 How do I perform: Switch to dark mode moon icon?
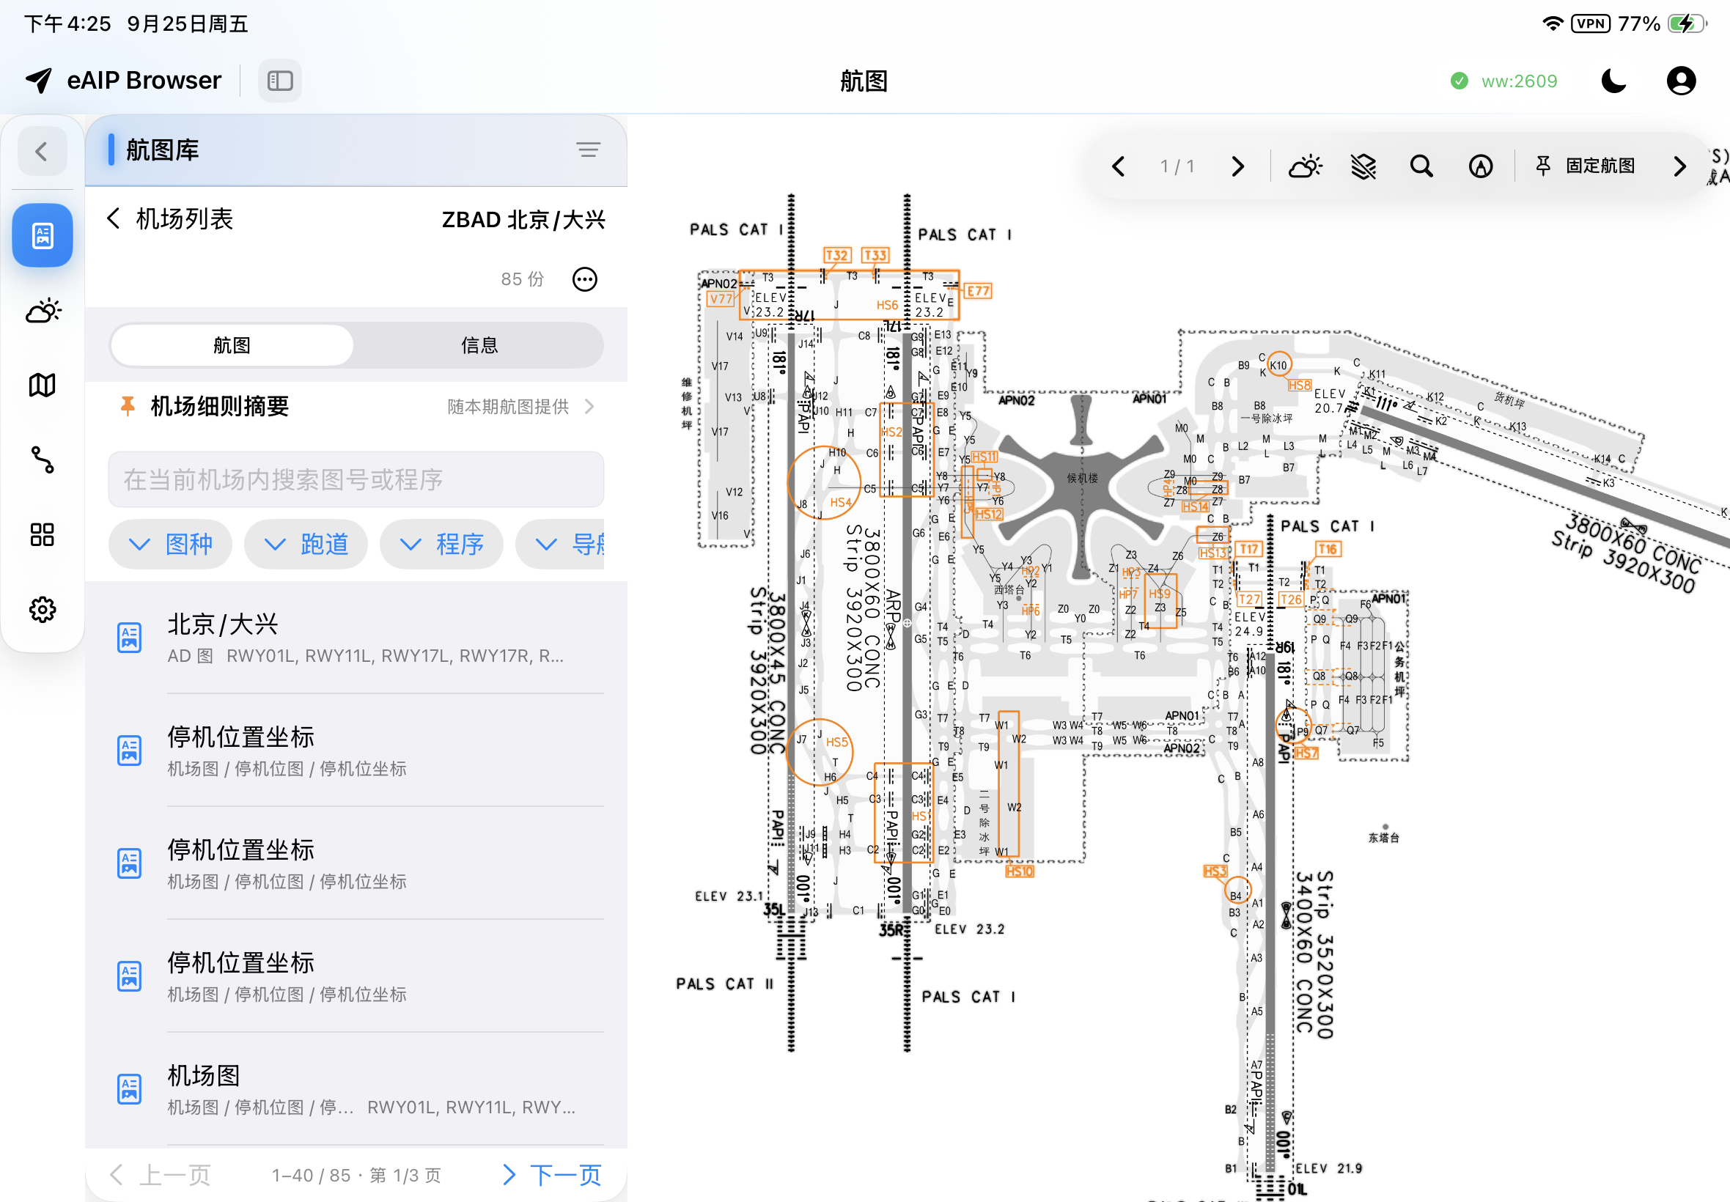tap(1614, 81)
